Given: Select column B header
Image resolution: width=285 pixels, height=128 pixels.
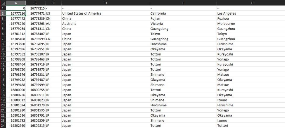Looking at the screenshot, I should (35, 3).
